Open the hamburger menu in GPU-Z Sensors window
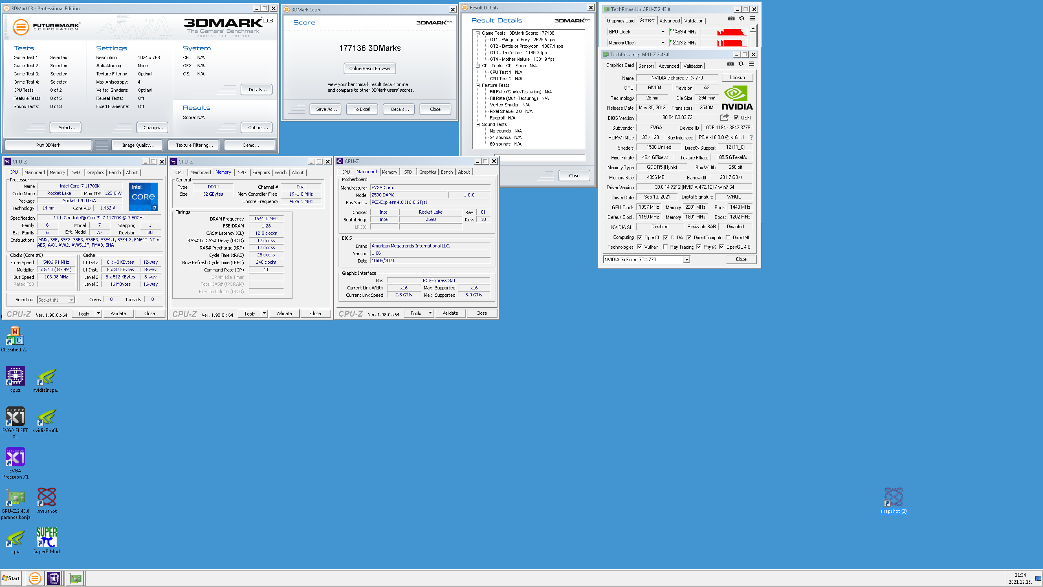Image resolution: width=1043 pixels, height=587 pixels. pyautogui.click(x=753, y=19)
